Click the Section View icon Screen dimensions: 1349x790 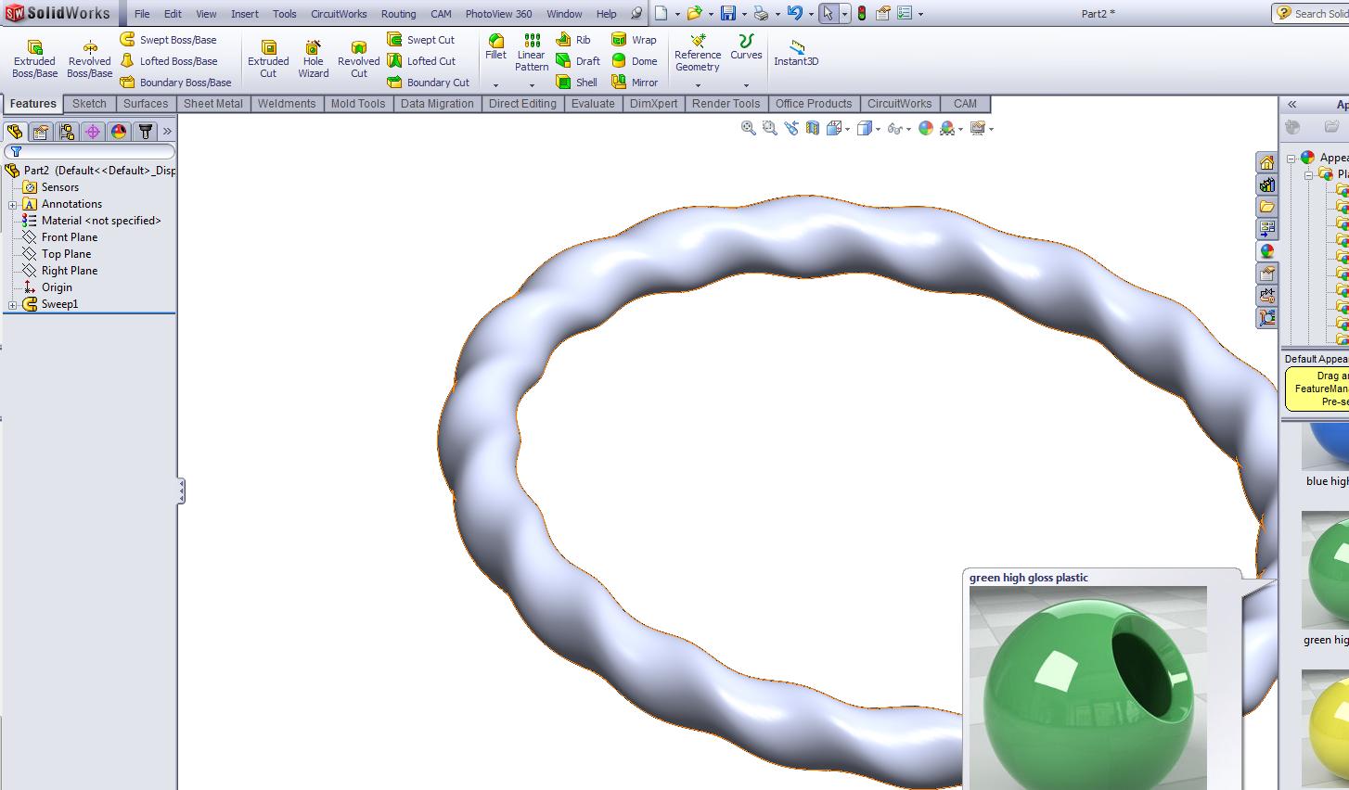tap(813, 129)
